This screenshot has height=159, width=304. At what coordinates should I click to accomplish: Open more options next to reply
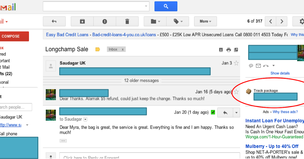[236, 113]
